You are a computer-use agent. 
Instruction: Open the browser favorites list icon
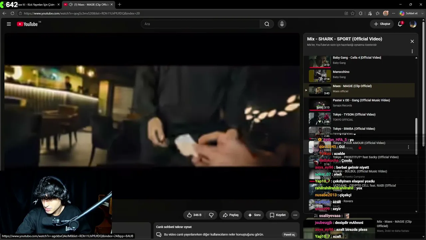click(377, 13)
